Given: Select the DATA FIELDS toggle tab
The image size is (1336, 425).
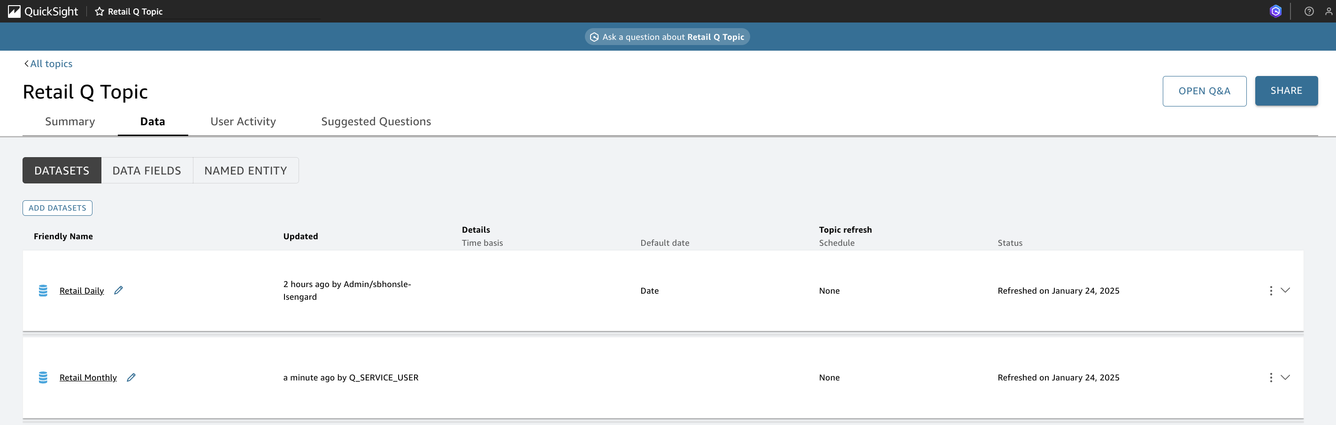Looking at the screenshot, I should point(147,171).
